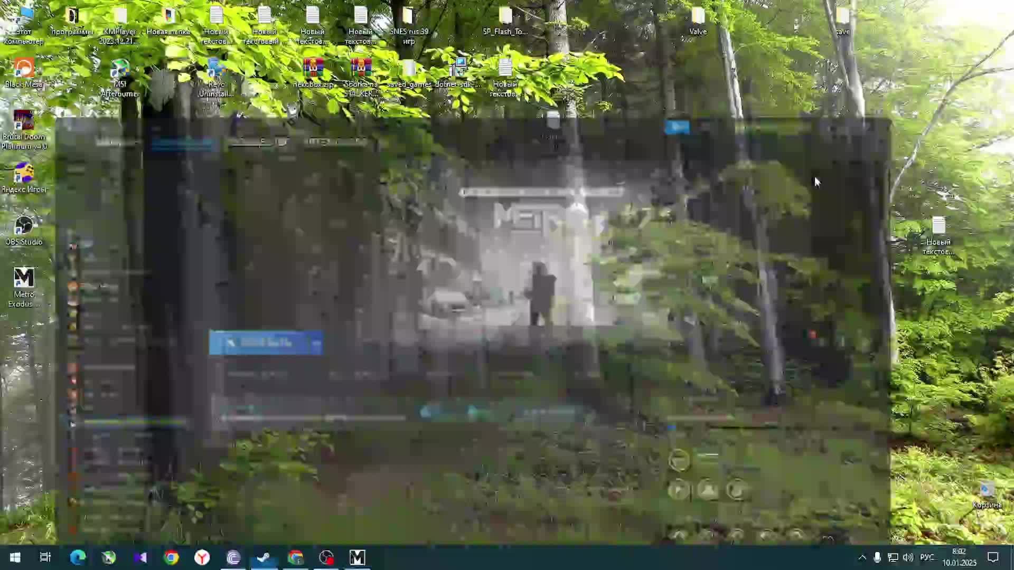Select the KMPlayer 2023.12.21 desktop icon
Screen dimensions: 1014x570
pyautogui.click(x=120, y=25)
